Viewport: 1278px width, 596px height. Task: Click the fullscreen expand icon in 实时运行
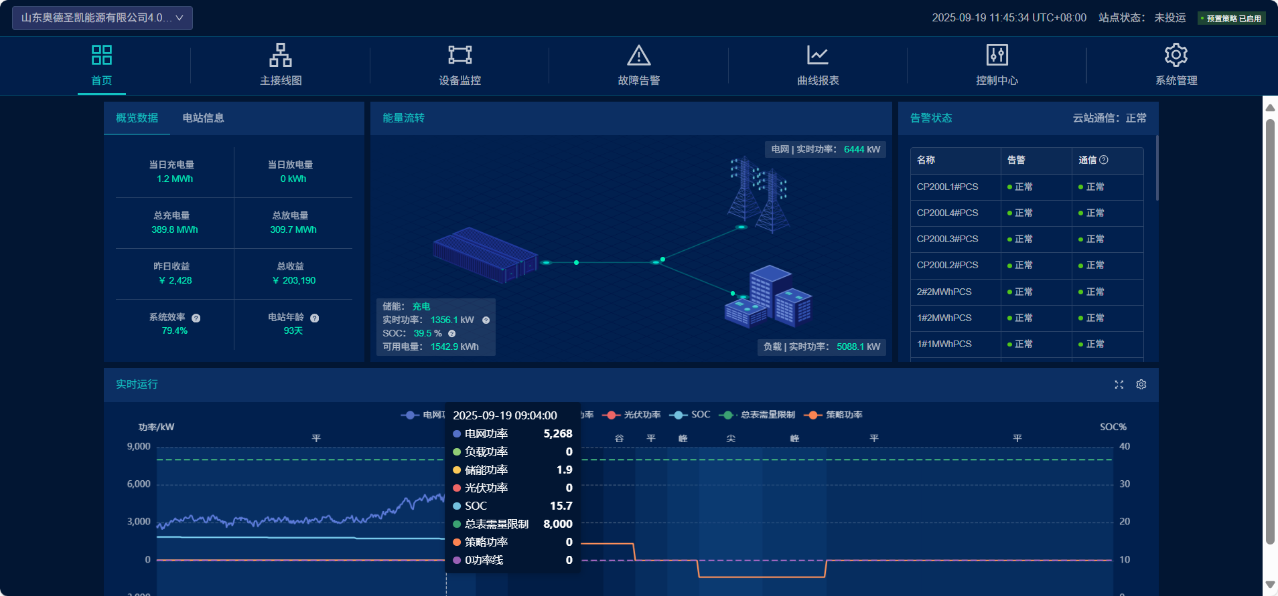pyautogui.click(x=1119, y=385)
